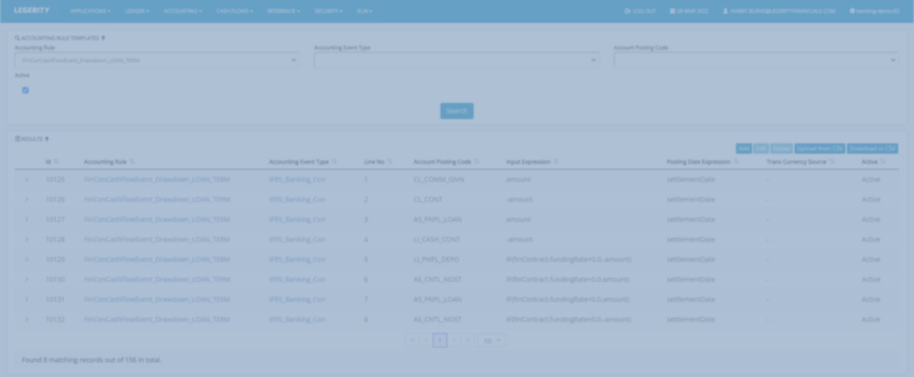Expand row 10126
Viewport: 914px width, 377px height.
[27, 199]
